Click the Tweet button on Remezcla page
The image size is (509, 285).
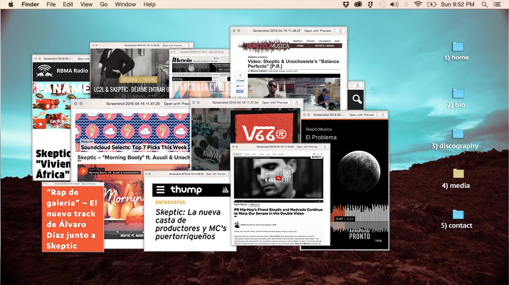pyautogui.click(x=240, y=81)
